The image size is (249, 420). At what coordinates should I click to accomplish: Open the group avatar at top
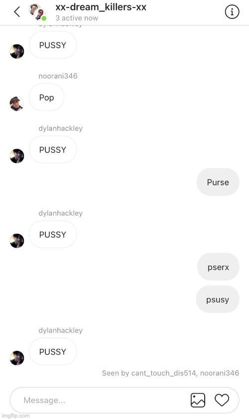coord(37,12)
